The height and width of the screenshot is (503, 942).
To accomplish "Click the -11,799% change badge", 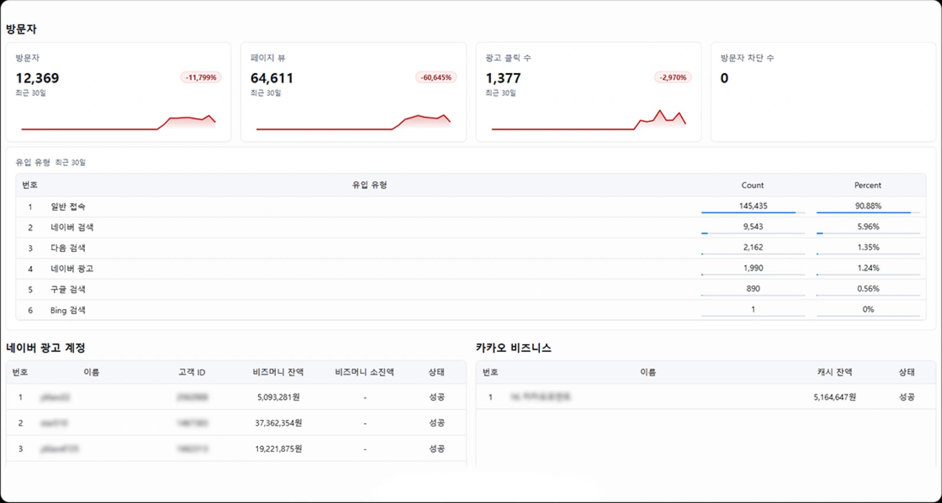I will pyautogui.click(x=201, y=77).
